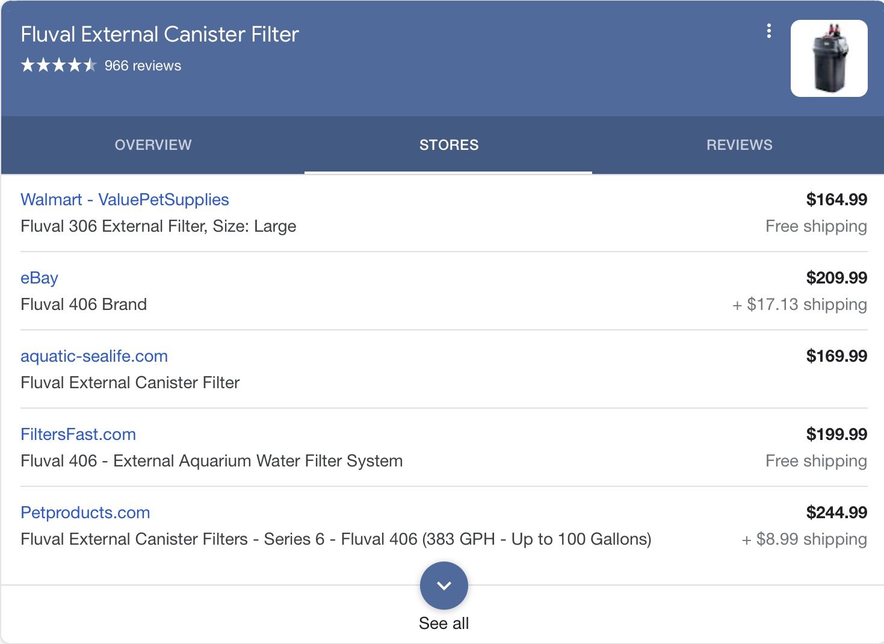This screenshot has height=644, width=884.
Task: Expand the store list with the chevron button
Action: click(444, 586)
